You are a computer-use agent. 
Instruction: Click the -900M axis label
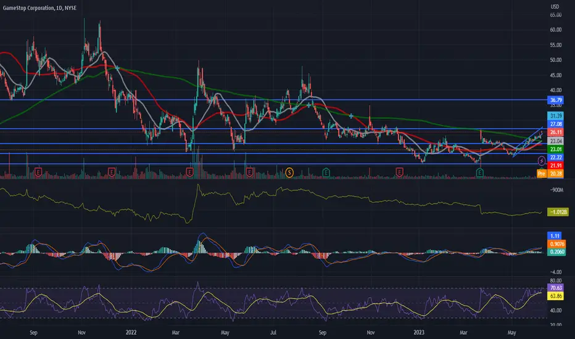pyautogui.click(x=556, y=190)
